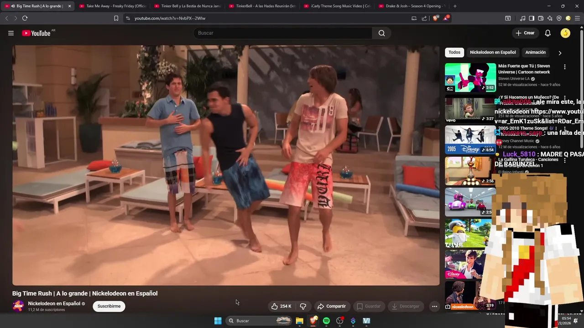584x328 pixels.
Task: Reload the page in the browser
Action: [x=25, y=18]
